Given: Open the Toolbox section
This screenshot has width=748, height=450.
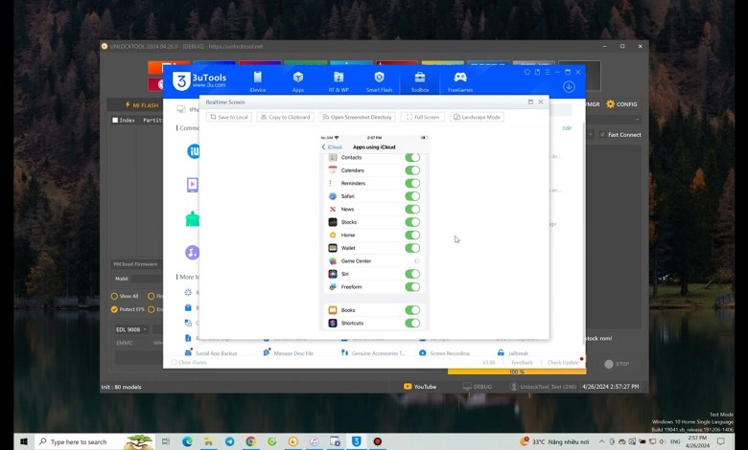Looking at the screenshot, I should point(420,80).
